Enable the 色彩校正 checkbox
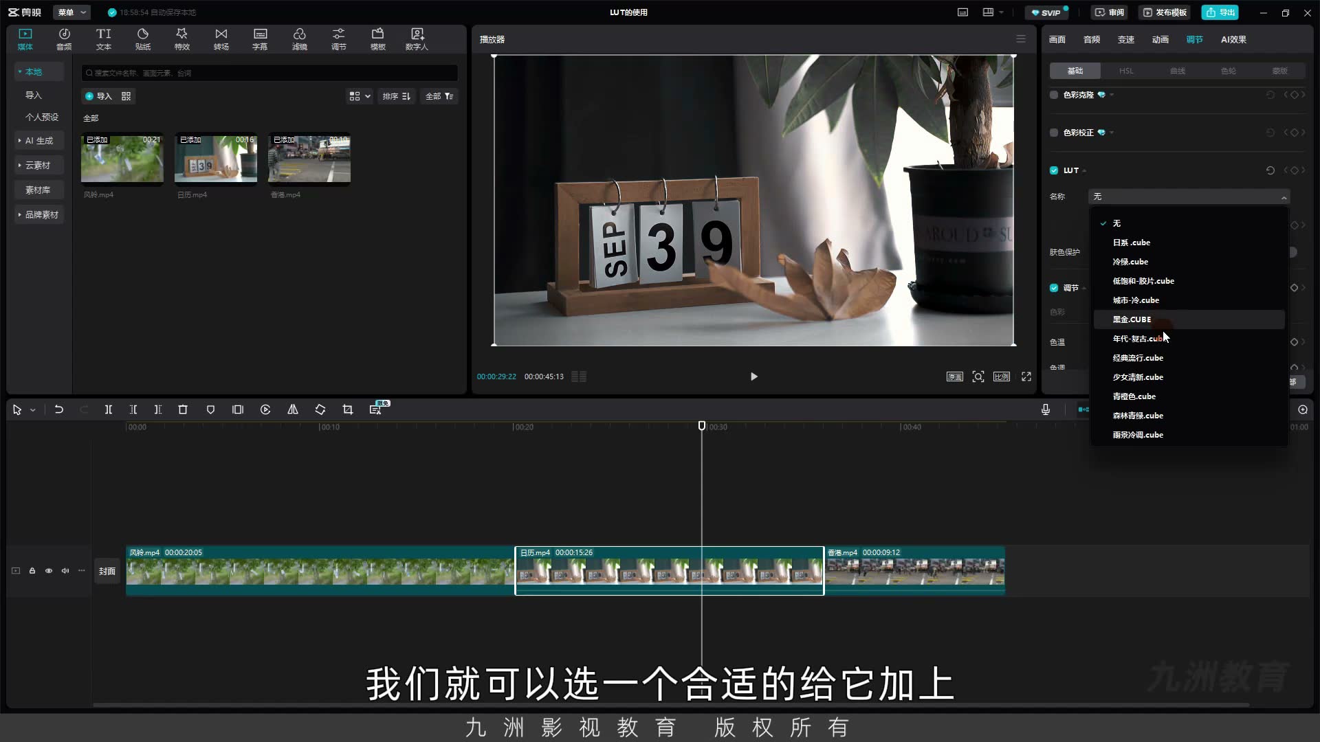The image size is (1320, 742). (x=1054, y=133)
